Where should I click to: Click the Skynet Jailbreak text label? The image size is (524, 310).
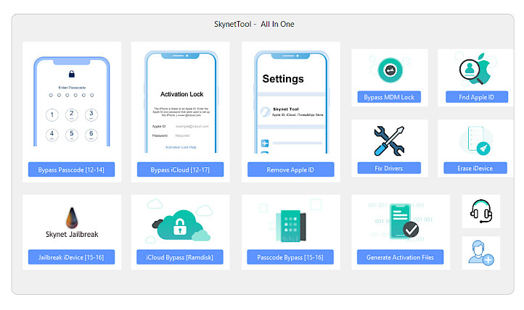72,235
